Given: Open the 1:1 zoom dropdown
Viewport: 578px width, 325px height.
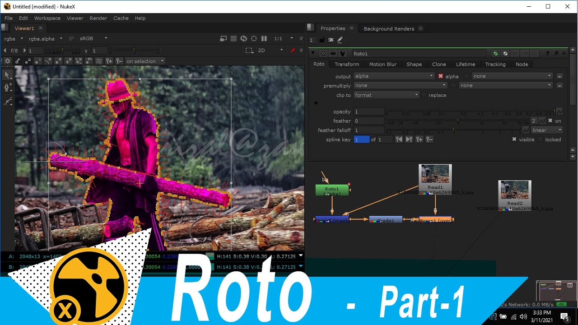Looking at the screenshot, I should [284, 39].
